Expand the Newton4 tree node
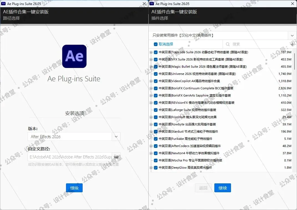The width and height of the screenshot is (297, 210). pos(151,153)
